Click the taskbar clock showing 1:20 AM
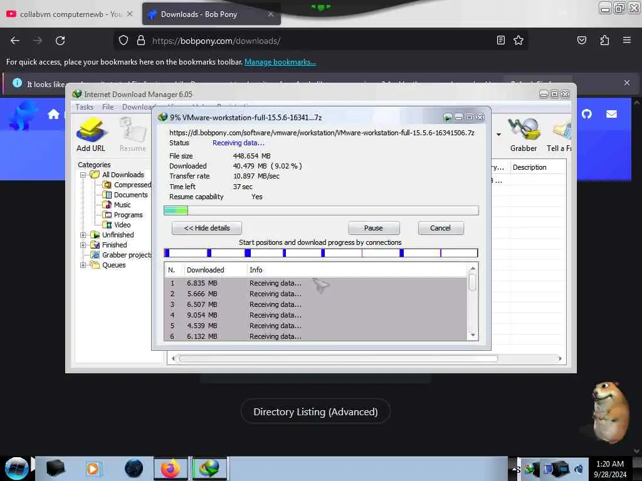This screenshot has height=481, width=642. (610, 468)
